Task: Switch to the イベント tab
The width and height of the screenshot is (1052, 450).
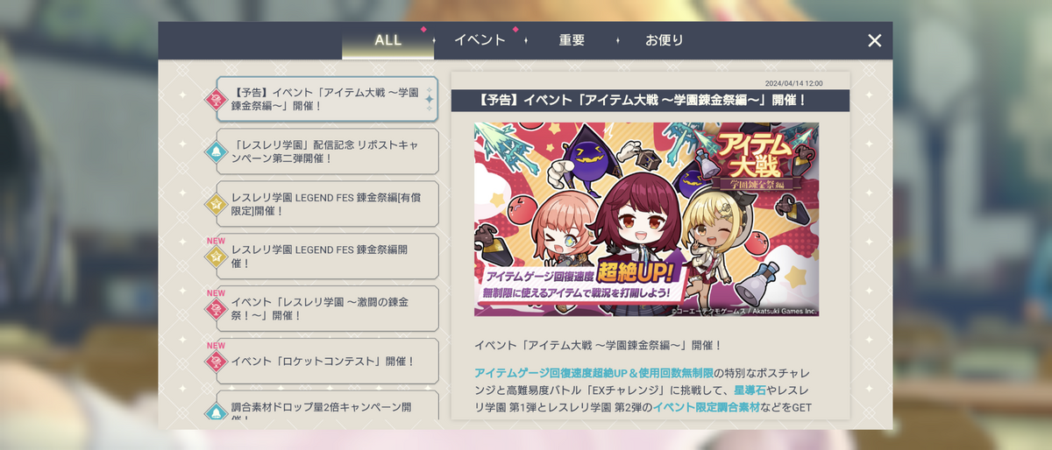Action: (x=480, y=40)
